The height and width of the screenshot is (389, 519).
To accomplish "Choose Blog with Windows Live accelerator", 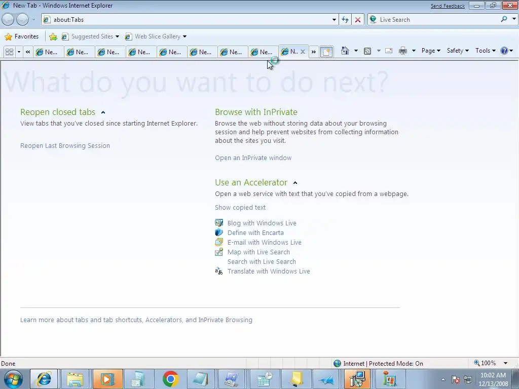I will 262,223.
